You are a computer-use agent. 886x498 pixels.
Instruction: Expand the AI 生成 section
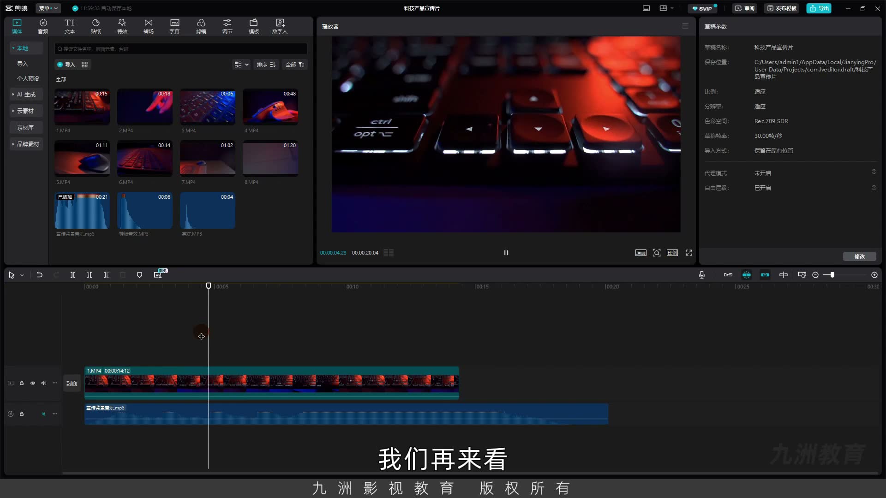coord(26,94)
